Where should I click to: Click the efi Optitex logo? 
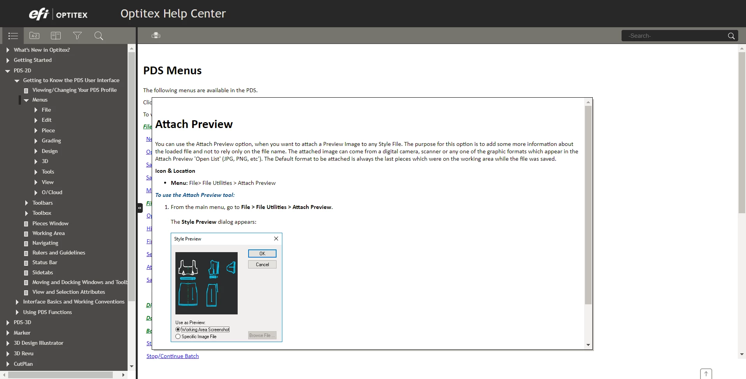tap(58, 14)
